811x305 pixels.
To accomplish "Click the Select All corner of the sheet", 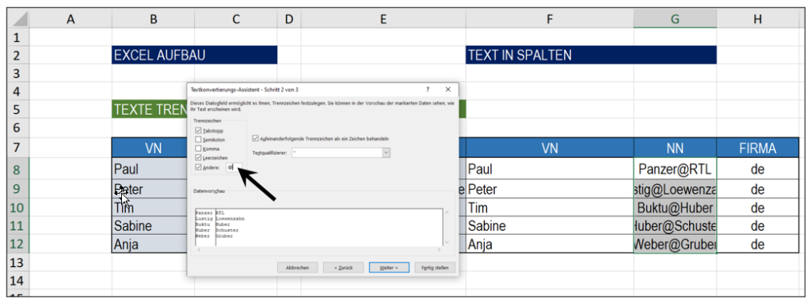I will tap(19, 19).
